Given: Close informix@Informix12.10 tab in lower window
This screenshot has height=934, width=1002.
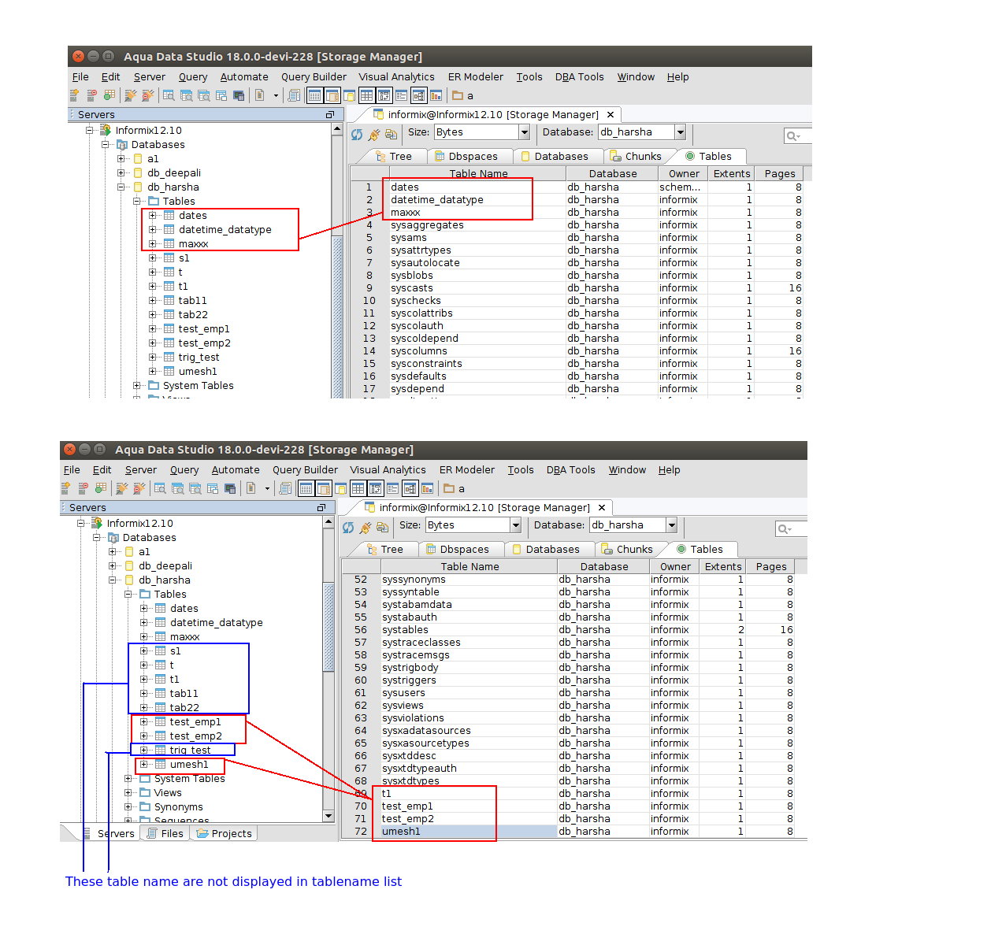Looking at the screenshot, I should pos(602,508).
